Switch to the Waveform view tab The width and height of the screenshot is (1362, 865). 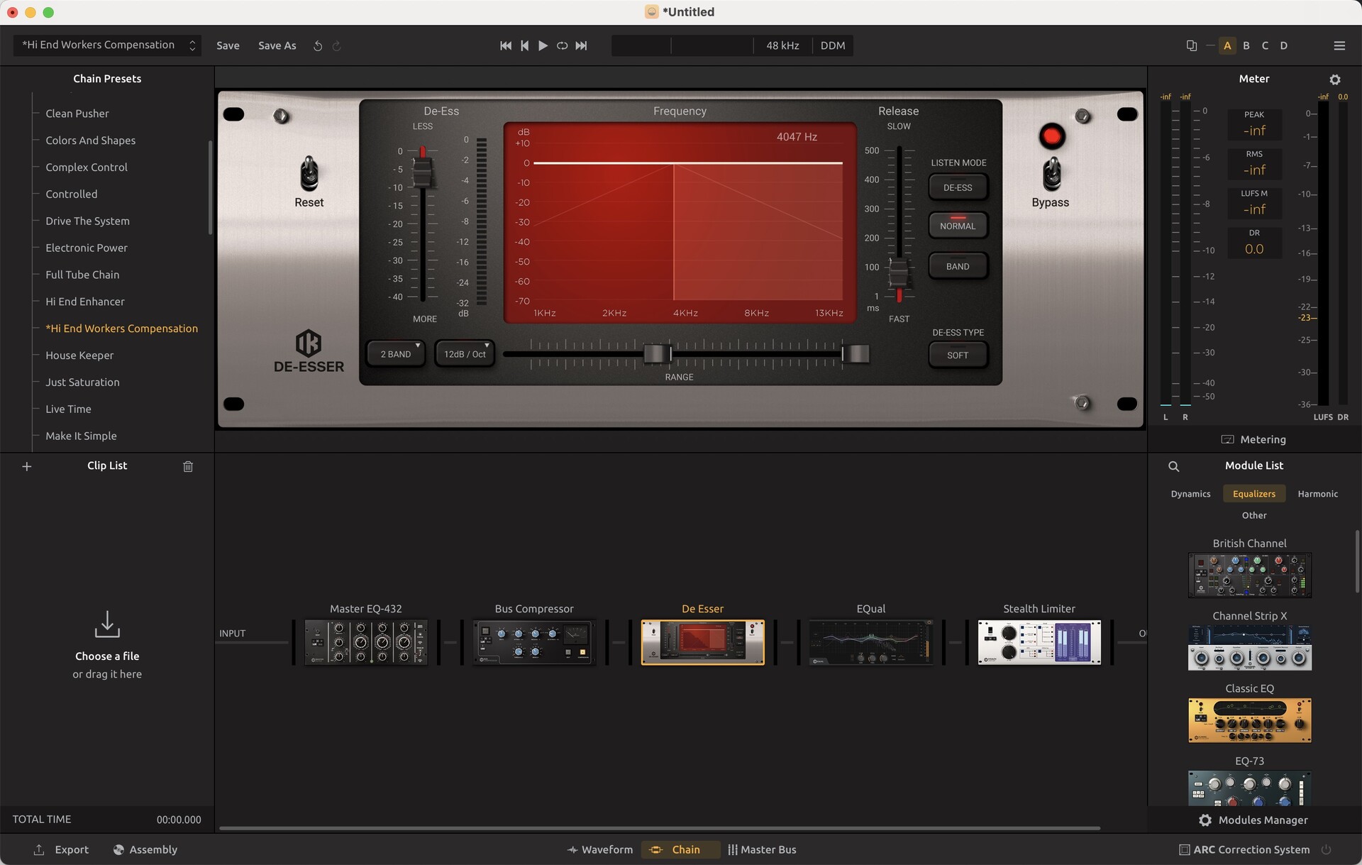coord(600,849)
